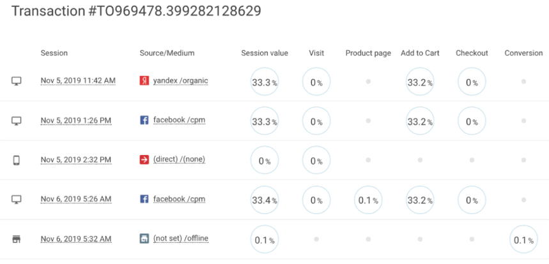Click the Yandex source icon

pyautogui.click(x=144, y=81)
